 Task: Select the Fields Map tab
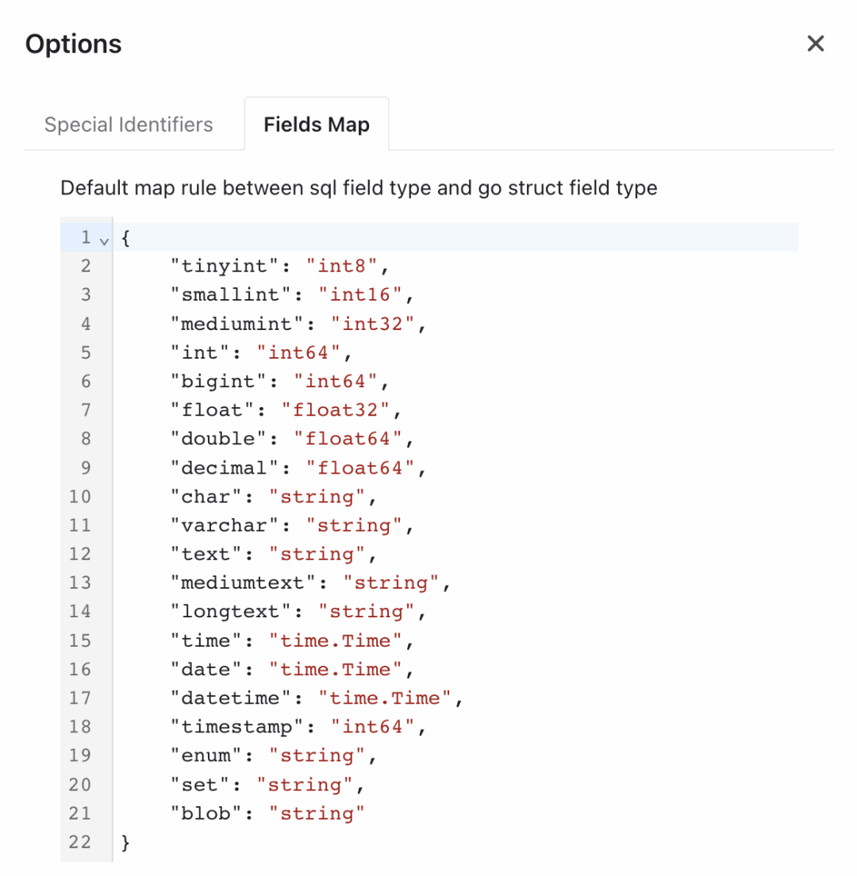pos(316,124)
